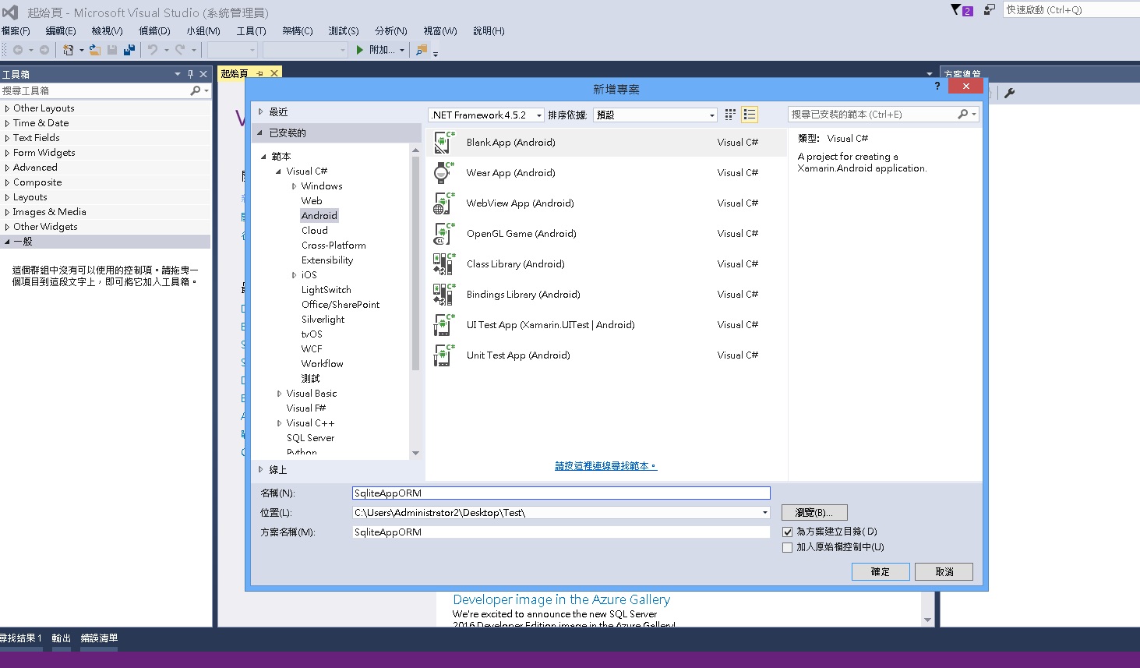This screenshot has height=668, width=1140.
Task: Select the Class Library (Android) template icon
Action: coord(443,264)
